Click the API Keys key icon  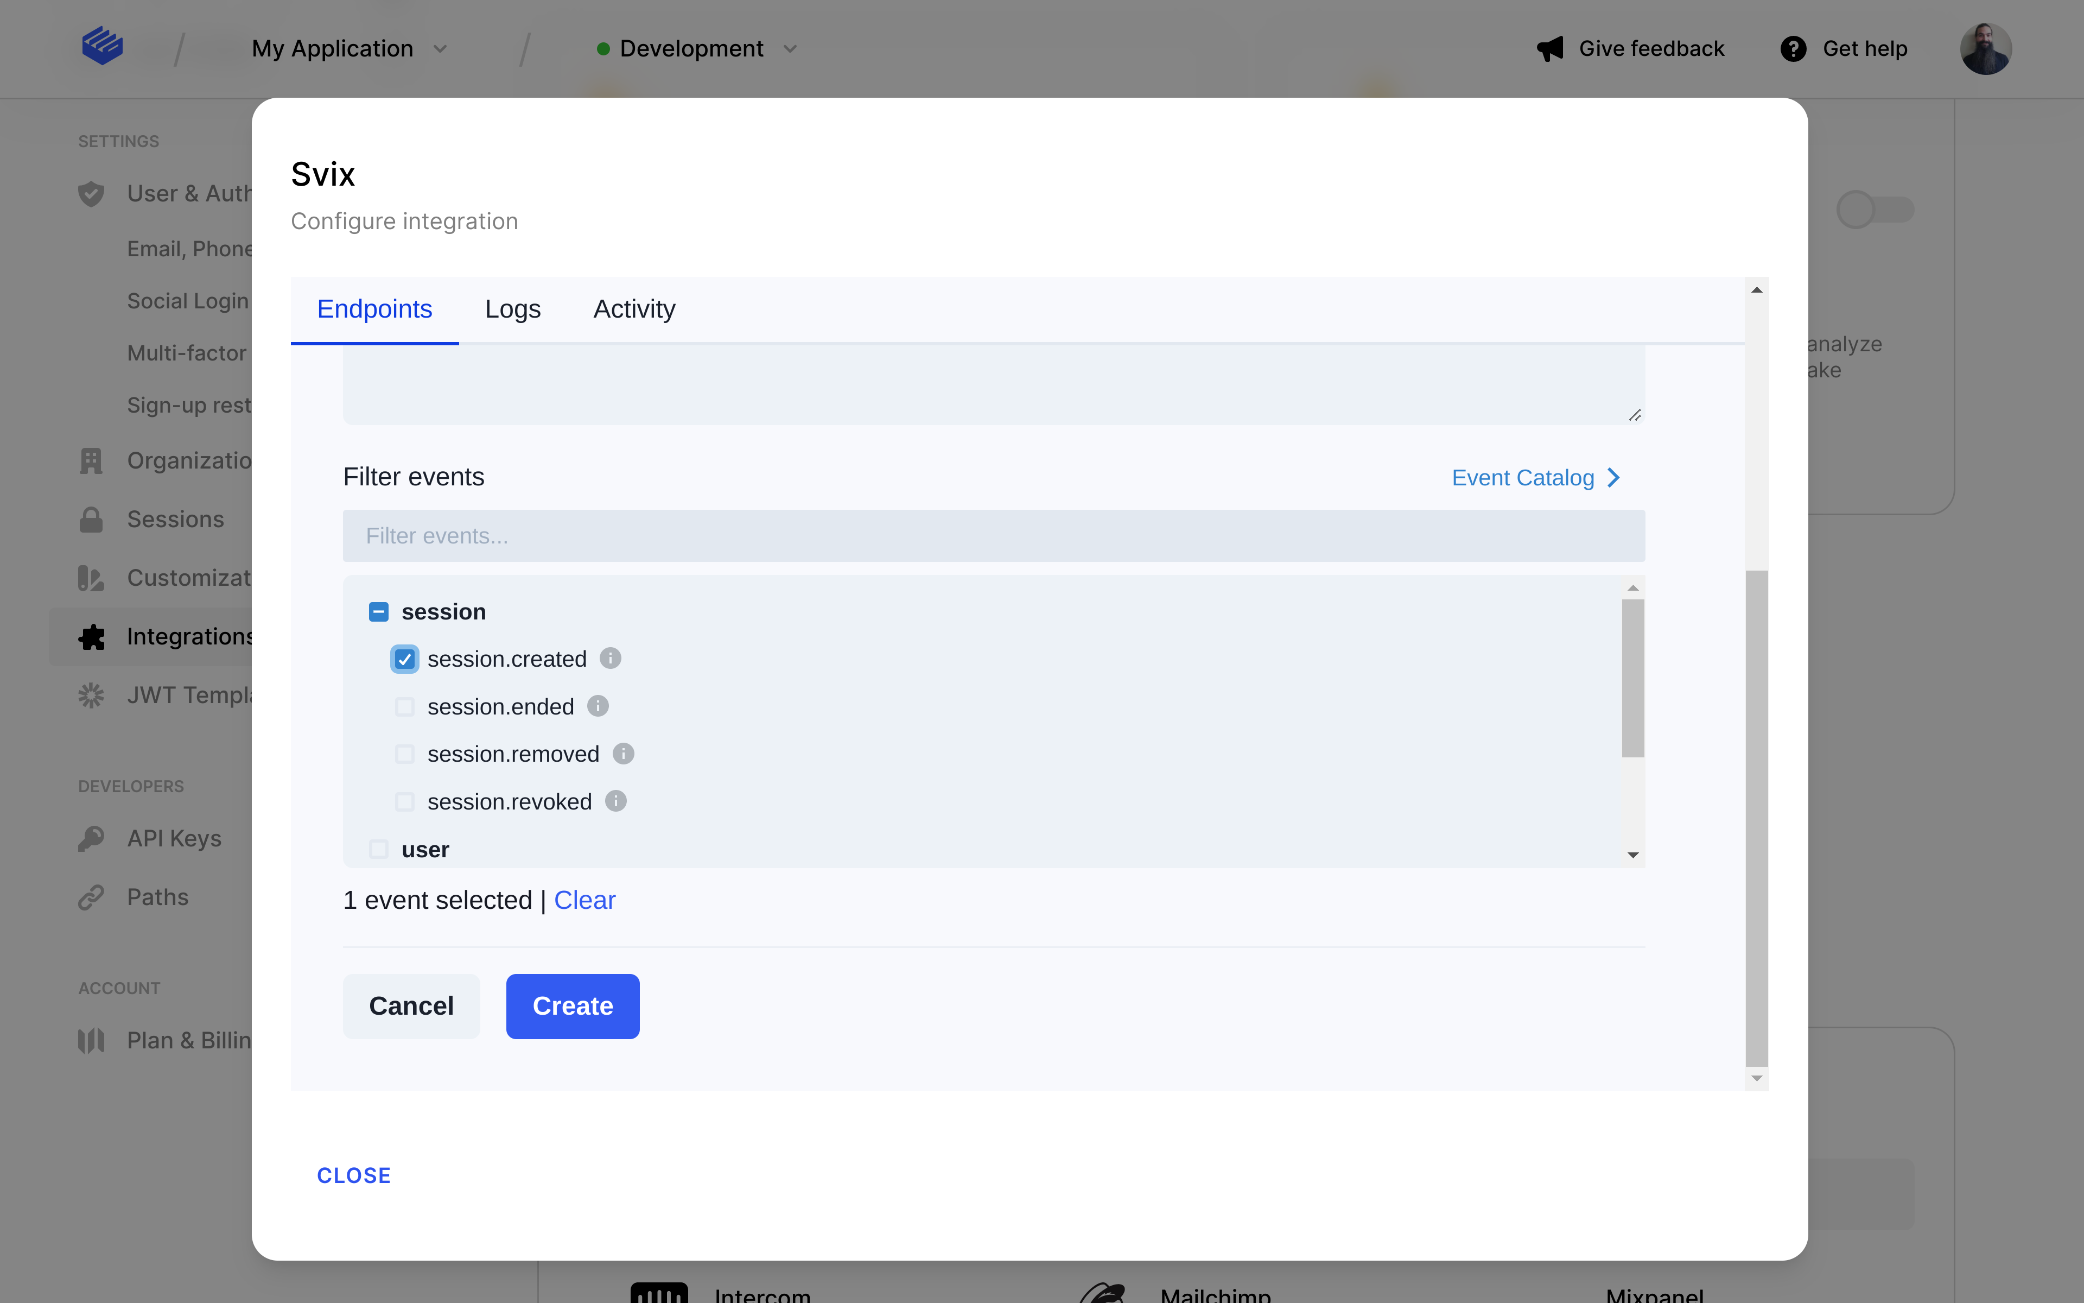pos(91,838)
